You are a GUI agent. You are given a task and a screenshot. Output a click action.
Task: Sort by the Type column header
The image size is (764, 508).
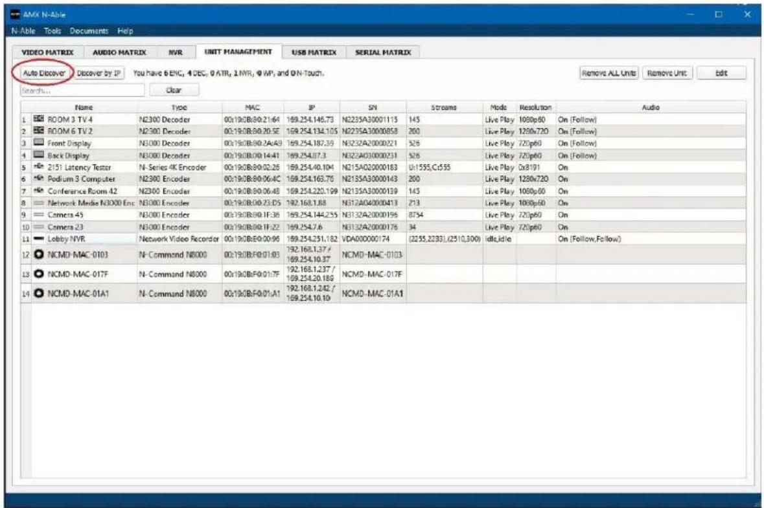click(x=179, y=107)
